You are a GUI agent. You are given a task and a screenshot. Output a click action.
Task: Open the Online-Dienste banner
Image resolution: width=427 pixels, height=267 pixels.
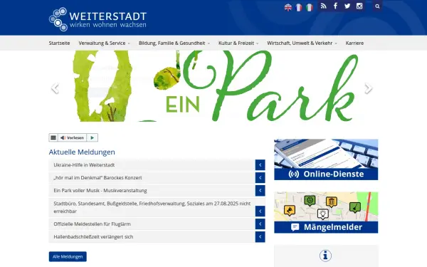326,159
